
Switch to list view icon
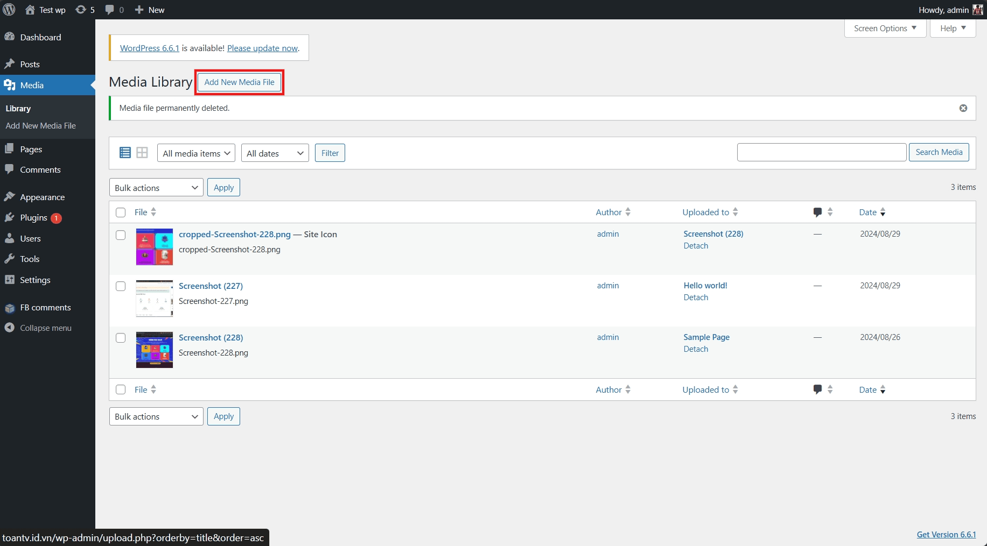click(x=125, y=152)
